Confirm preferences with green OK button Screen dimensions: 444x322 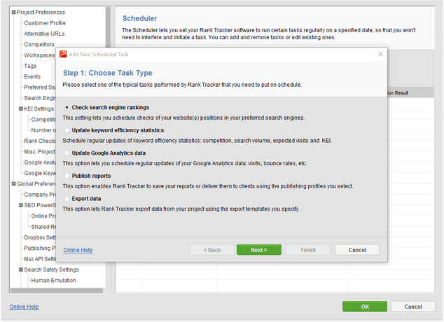(x=365, y=307)
